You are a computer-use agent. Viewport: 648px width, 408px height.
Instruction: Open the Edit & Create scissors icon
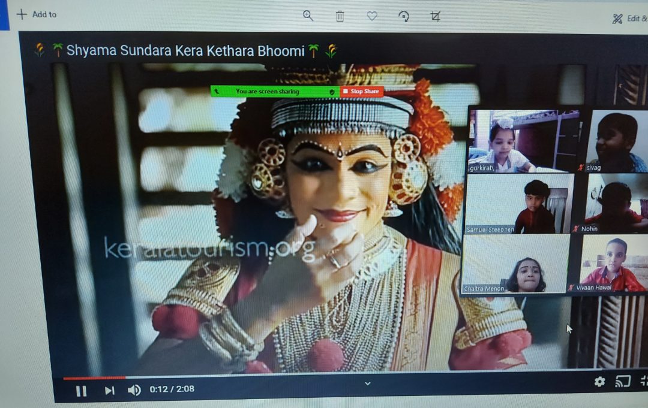(617, 19)
